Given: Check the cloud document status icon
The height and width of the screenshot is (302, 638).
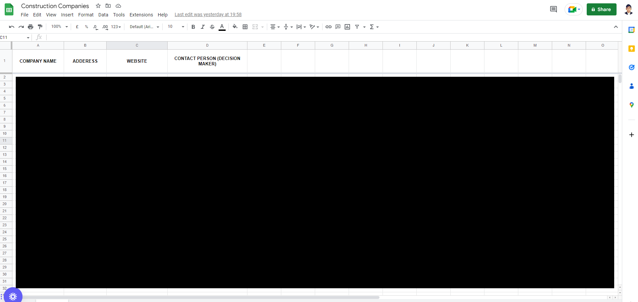Looking at the screenshot, I should (x=118, y=6).
